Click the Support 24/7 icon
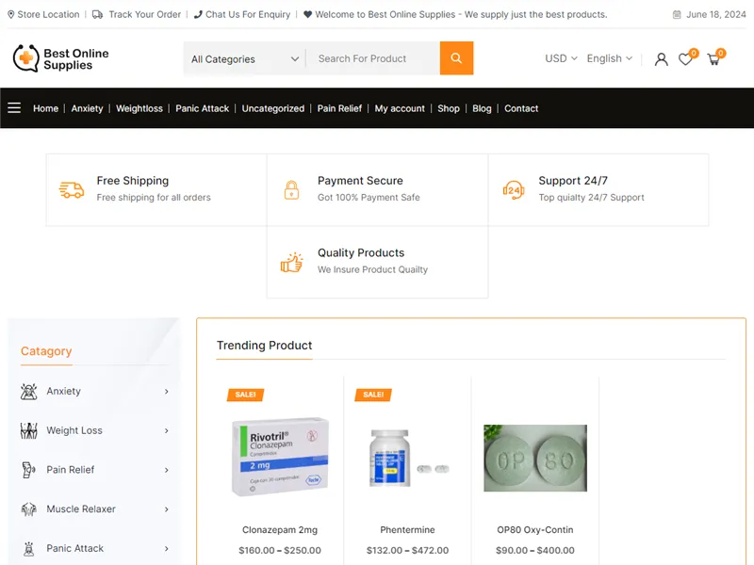The width and height of the screenshot is (754, 565). [x=514, y=188]
